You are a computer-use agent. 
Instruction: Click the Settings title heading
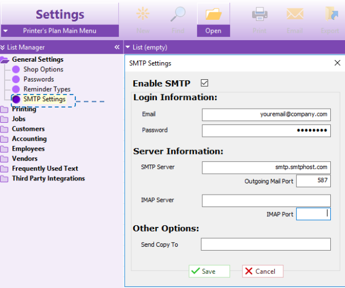(x=60, y=15)
